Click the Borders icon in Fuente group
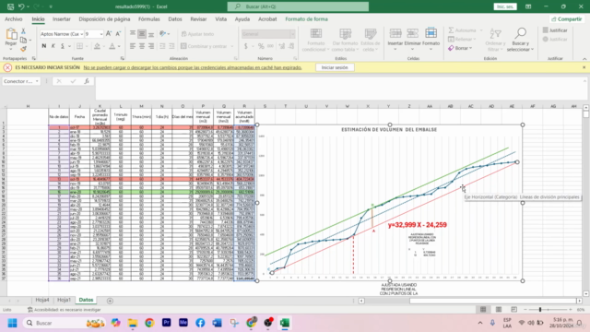 point(79,46)
